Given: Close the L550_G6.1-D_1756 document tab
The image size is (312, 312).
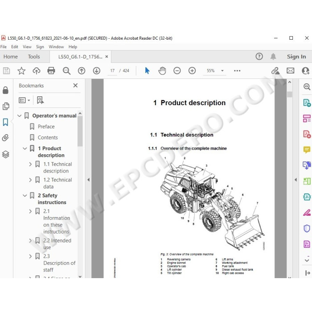Looking at the screenshot, I should pos(107,57).
